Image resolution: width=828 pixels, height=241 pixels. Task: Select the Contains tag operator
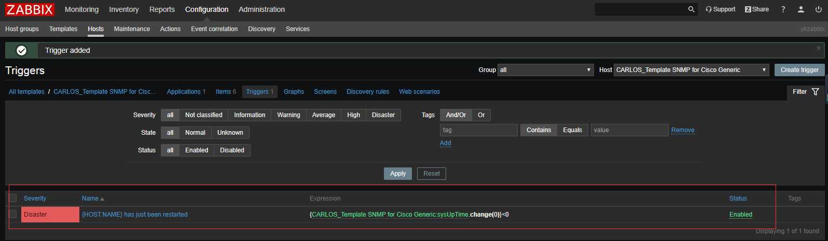coord(539,130)
